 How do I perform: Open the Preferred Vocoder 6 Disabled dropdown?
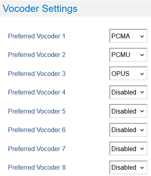point(128,130)
